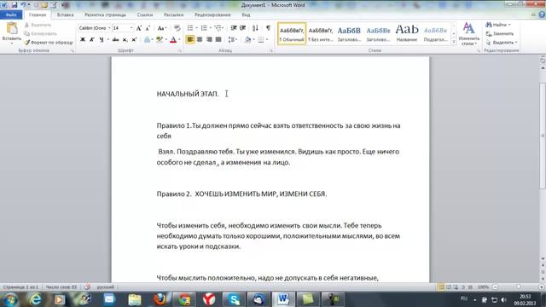
Task: Click the numbered list icon
Action: pyautogui.click(x=204, y=28)
